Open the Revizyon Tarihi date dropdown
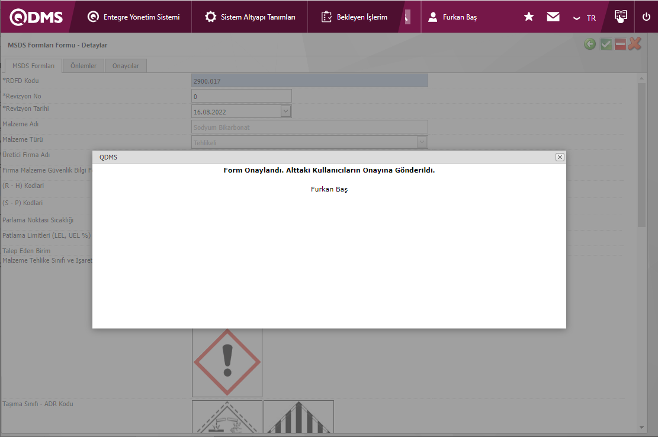Image resolution: width=658 pixels, height=437 pixels. coord(286,111)
